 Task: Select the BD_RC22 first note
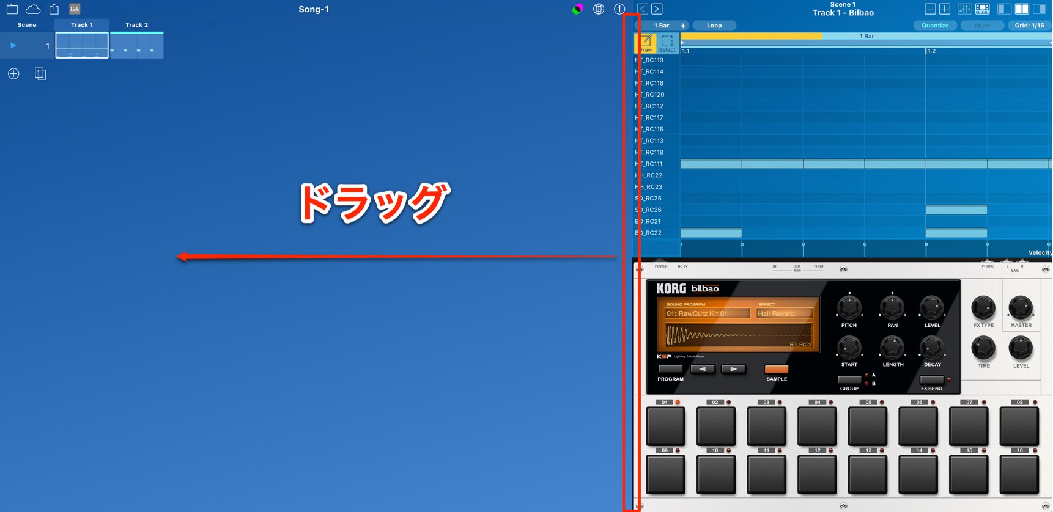click(711, 233)
